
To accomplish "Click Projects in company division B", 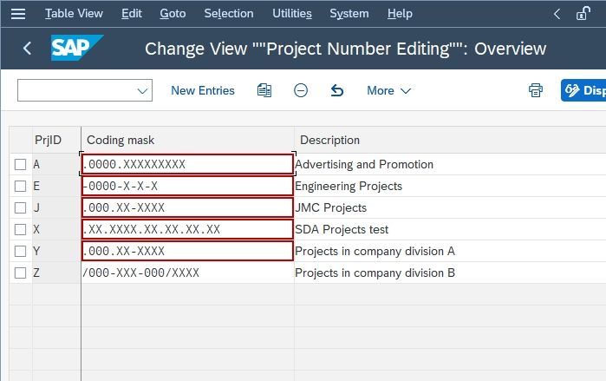I will pyautogui.click(x=375, y=273).
